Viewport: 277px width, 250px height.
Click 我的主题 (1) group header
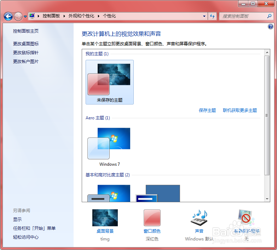coord(97,54)
